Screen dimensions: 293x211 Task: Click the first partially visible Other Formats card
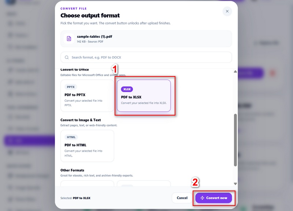87,183
